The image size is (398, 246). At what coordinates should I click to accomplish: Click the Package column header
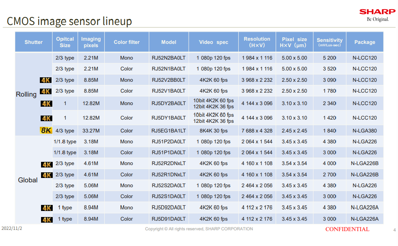365,42
